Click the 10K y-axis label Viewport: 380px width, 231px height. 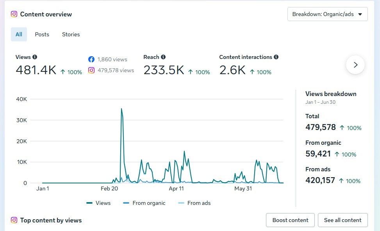22,162
